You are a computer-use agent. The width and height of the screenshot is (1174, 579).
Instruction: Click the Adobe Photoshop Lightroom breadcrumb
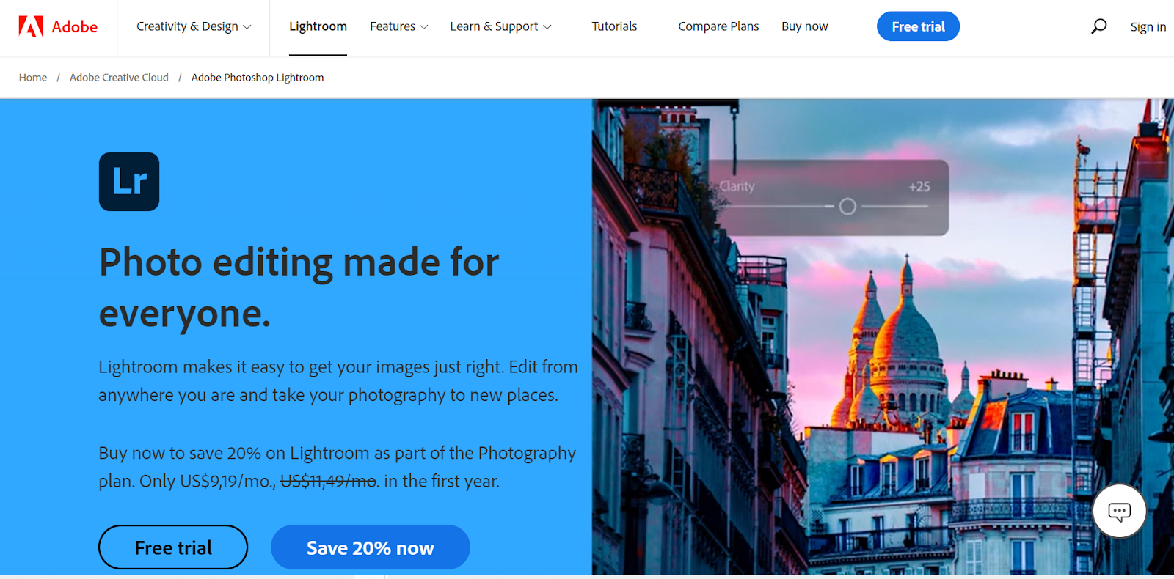(x=258, y=78)
